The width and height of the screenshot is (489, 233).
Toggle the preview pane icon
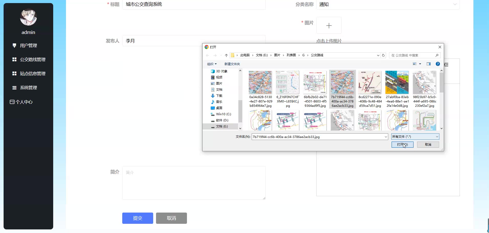click(x=429, y=64)
